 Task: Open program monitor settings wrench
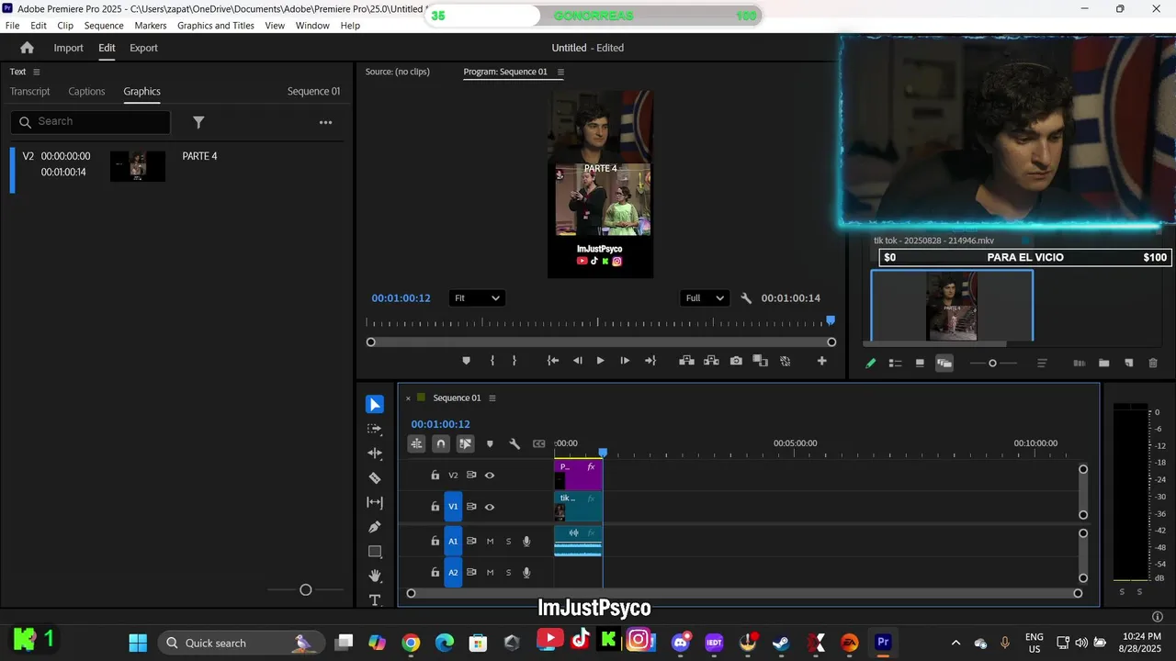point(746,298)
